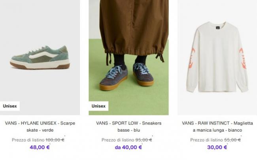The height and width of the screenshot is (160, 257).
Task: Click the struck-through 95,00 € list price
Action: click(x=144, y=140)
